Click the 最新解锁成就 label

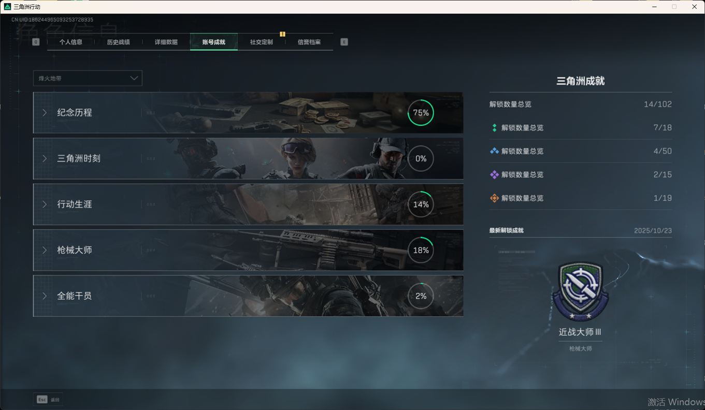pyautogui.click(x=507, y=230)
